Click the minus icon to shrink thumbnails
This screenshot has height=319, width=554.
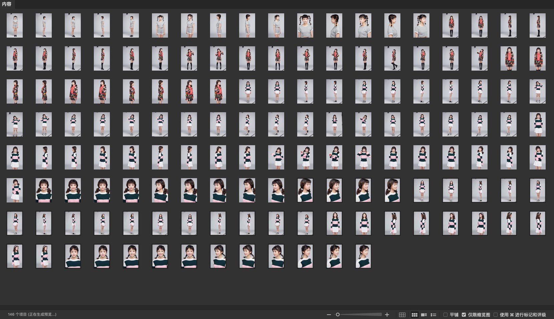(x=329, y=315)
